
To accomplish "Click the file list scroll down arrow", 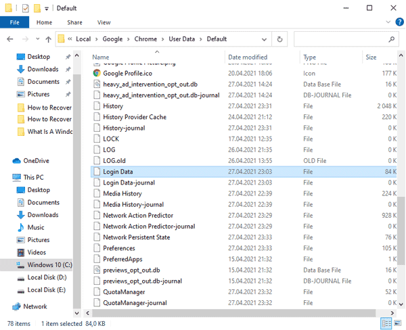I will point(401,304).
